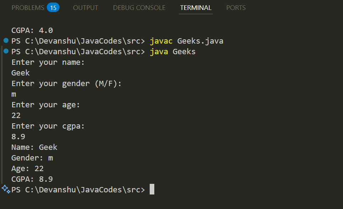This screenshot has height=209, width=343.
Task: Click the blue dot beside java Geeks command
Action: tap(5, 51)
